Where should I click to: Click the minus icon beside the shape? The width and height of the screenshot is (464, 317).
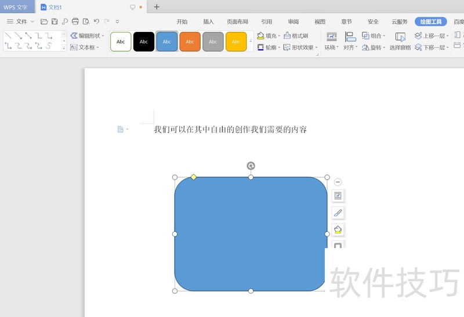point(338,182)
